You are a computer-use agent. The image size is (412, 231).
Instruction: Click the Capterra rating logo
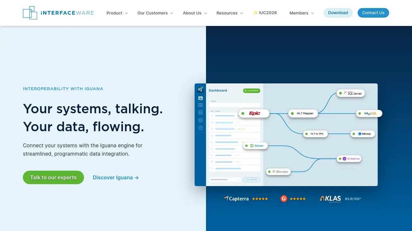point(236,199)
